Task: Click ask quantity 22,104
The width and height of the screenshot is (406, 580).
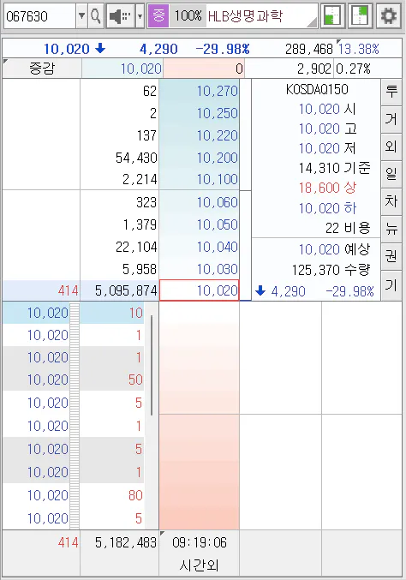Action: tap(136, 247)
